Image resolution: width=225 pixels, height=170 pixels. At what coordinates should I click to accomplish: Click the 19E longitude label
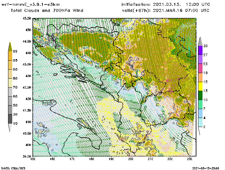pos(111,159)
